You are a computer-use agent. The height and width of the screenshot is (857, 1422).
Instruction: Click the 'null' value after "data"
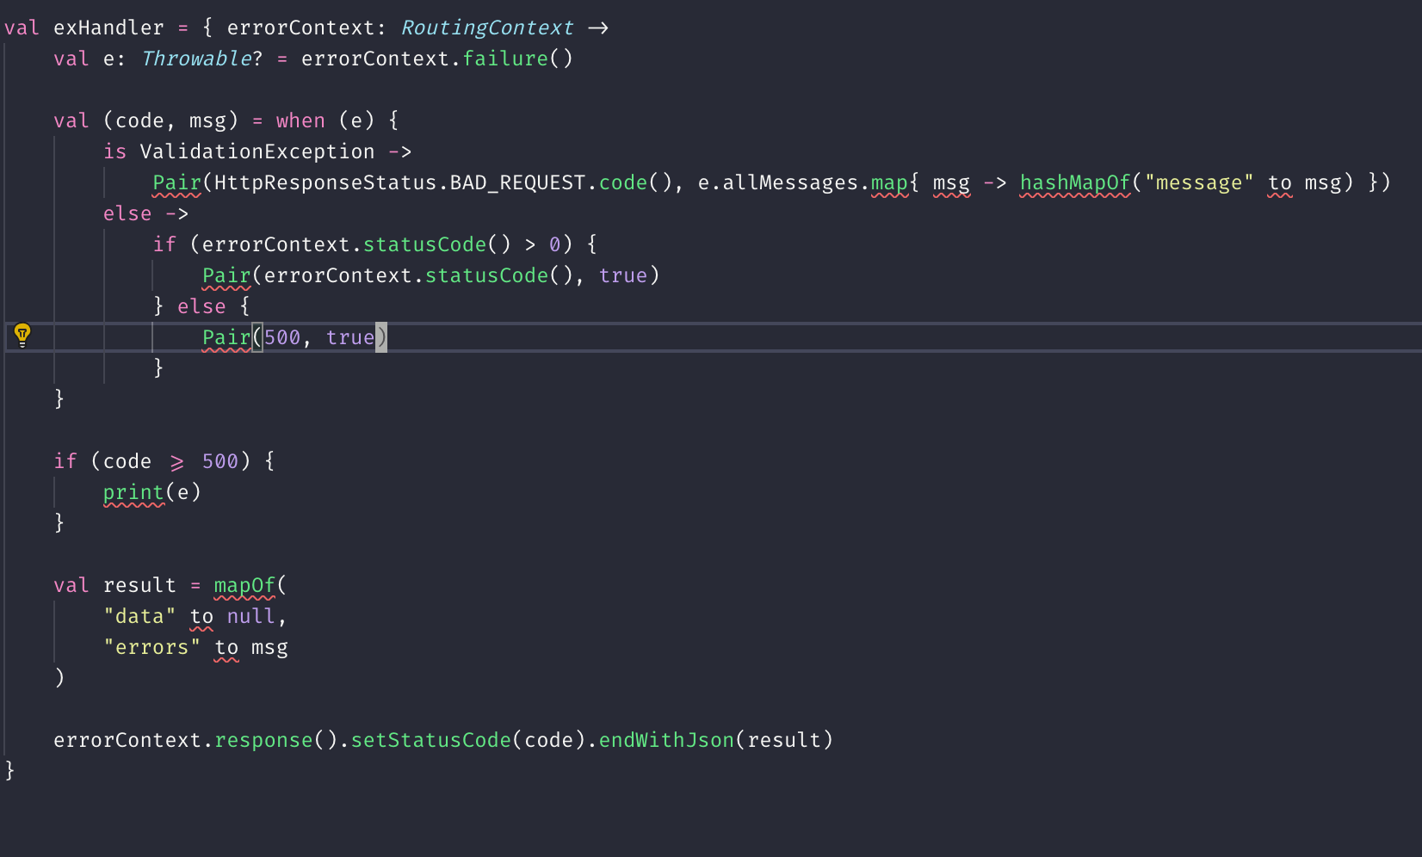pyautogui.click(x=251, y=616)
